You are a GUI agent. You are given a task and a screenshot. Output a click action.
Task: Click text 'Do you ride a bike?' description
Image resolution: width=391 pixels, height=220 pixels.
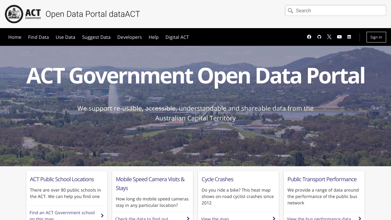238,196
